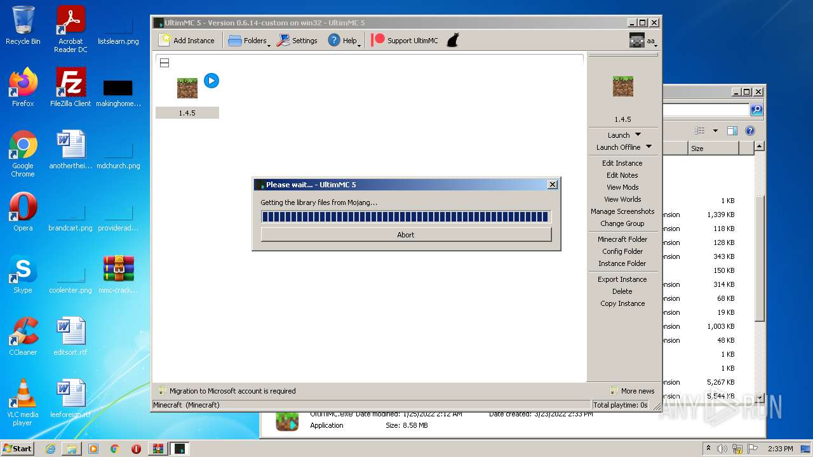
Task: Click the volume icon in system tray
Action: (722, 449)
